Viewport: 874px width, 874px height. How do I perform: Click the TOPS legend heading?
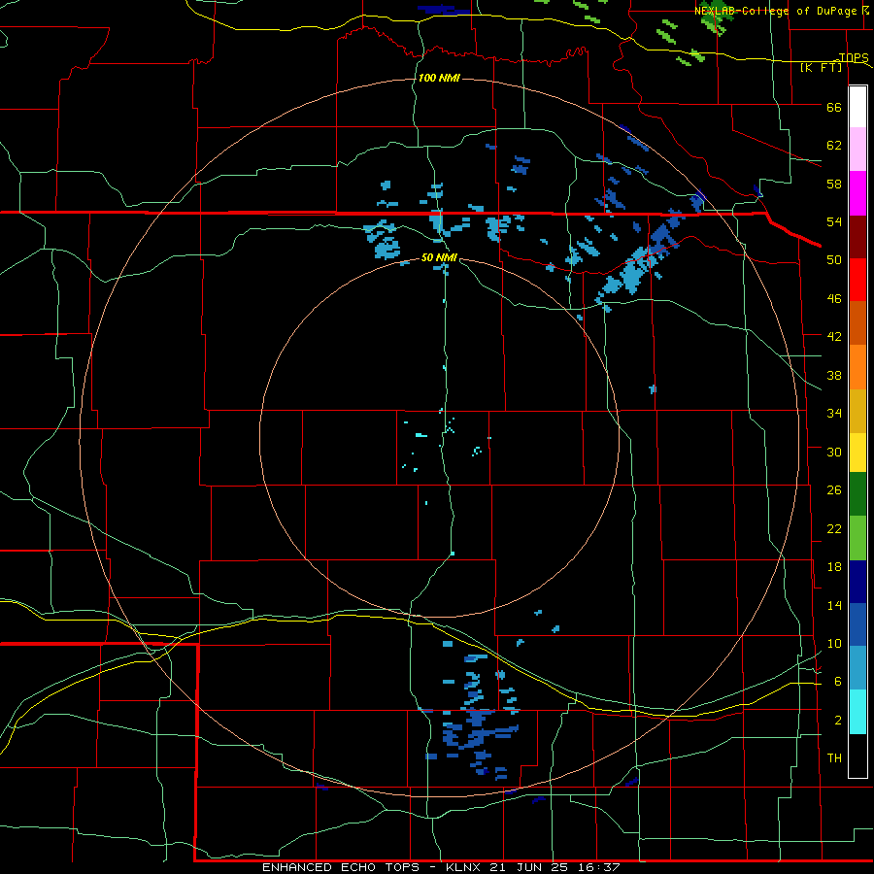(x=854, y=57)
